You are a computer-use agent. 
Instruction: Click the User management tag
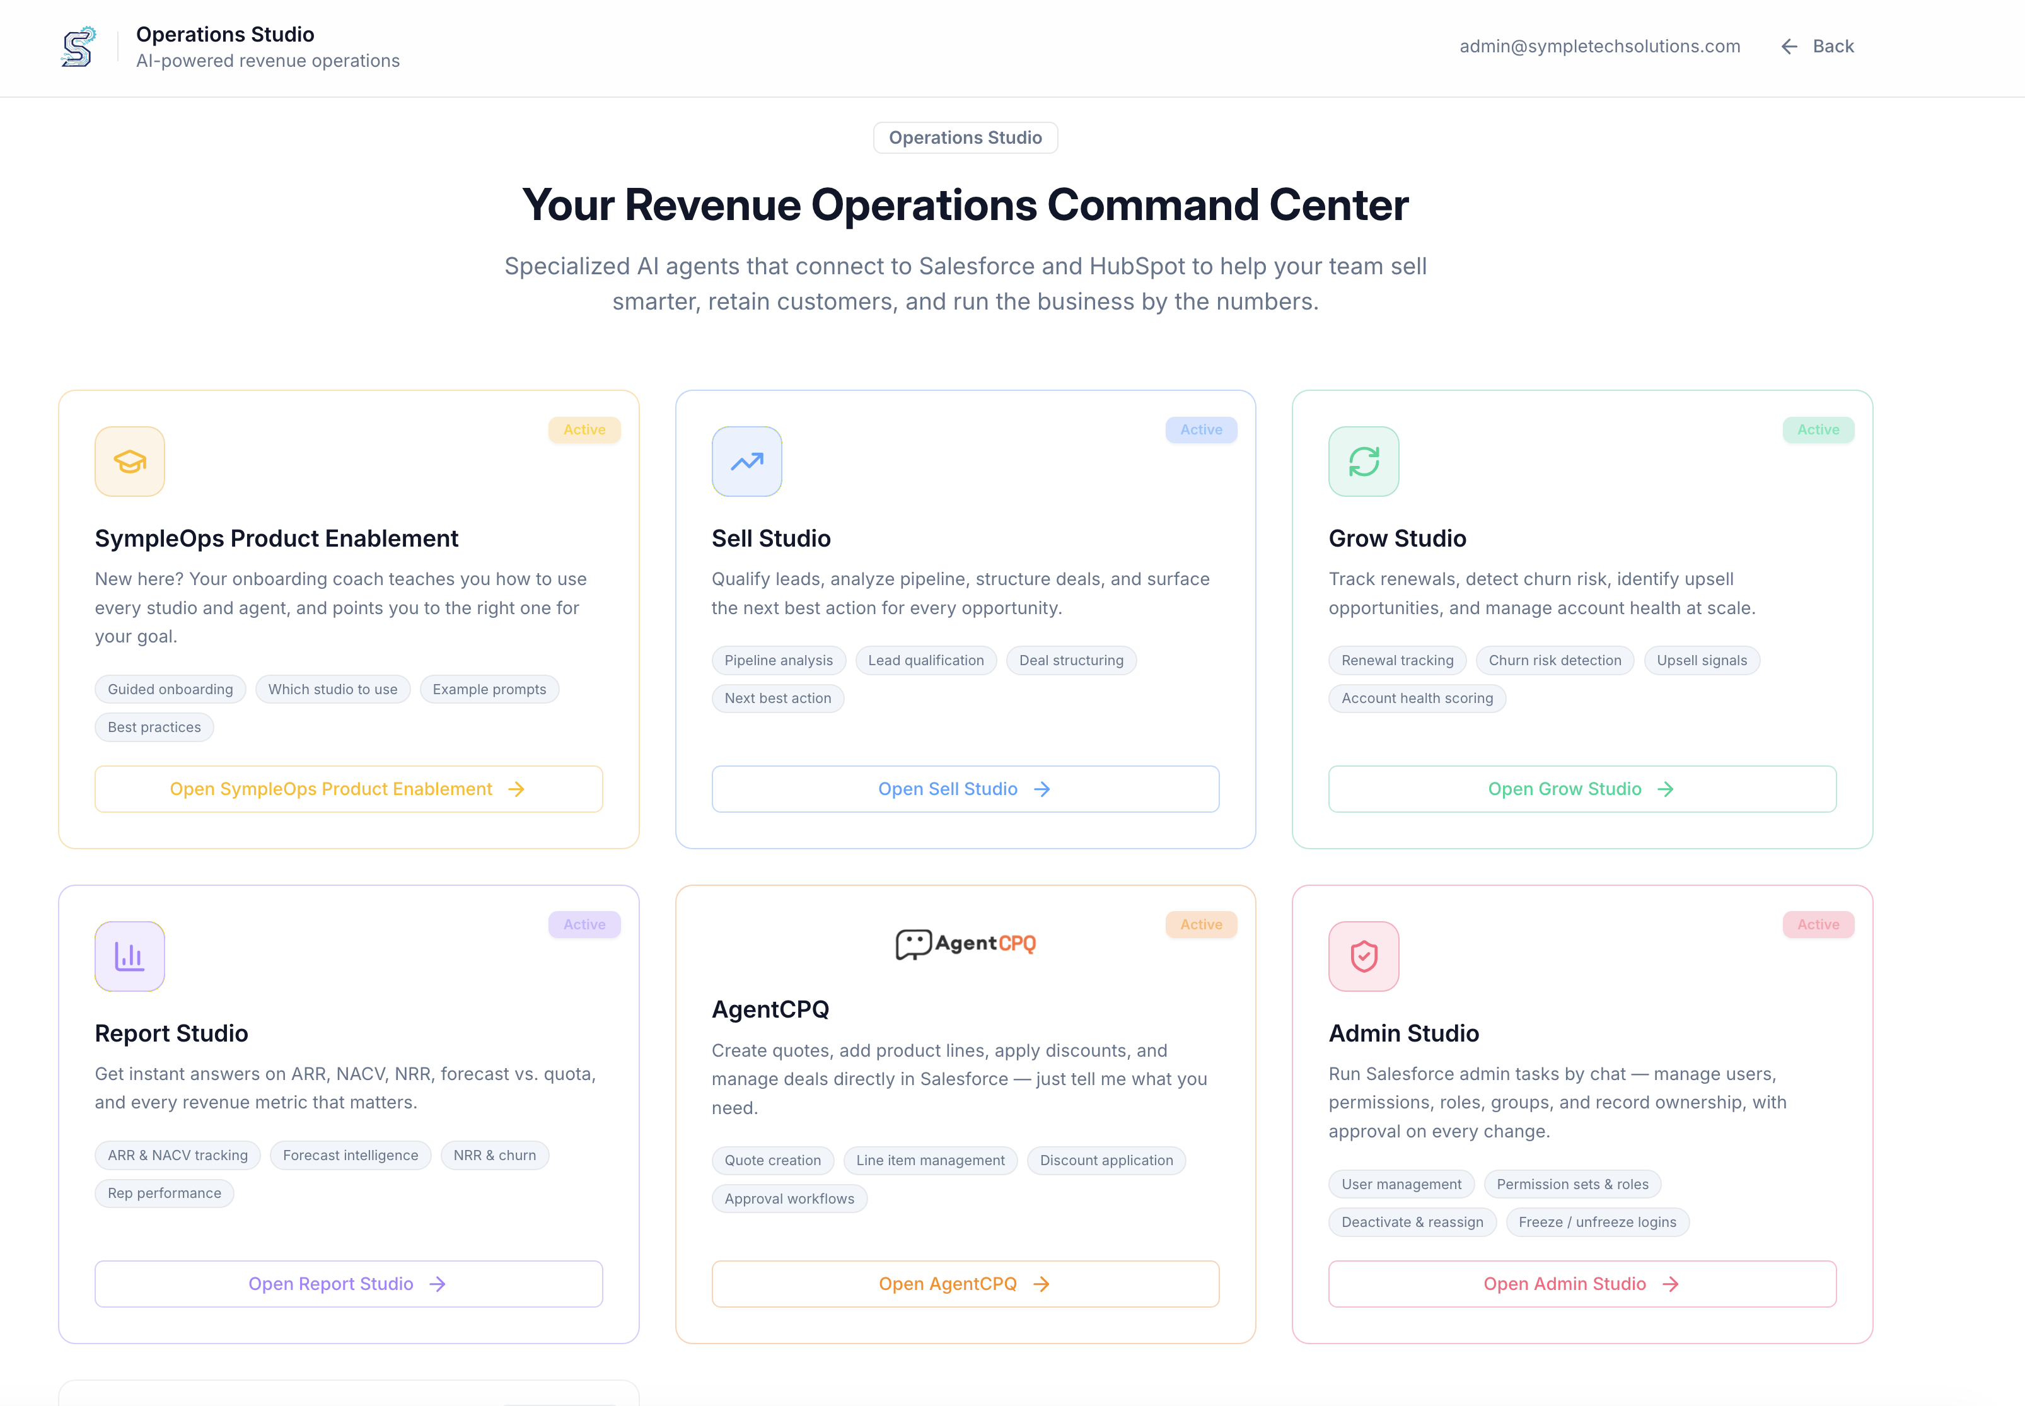[1401, 1185]
